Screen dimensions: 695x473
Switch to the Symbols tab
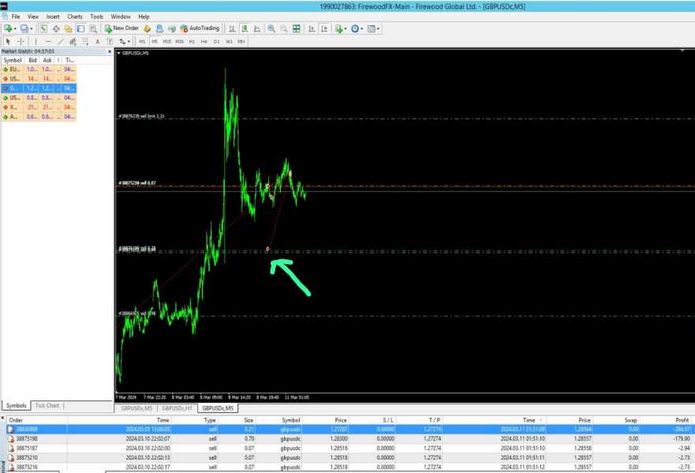(x=17, y=405)
